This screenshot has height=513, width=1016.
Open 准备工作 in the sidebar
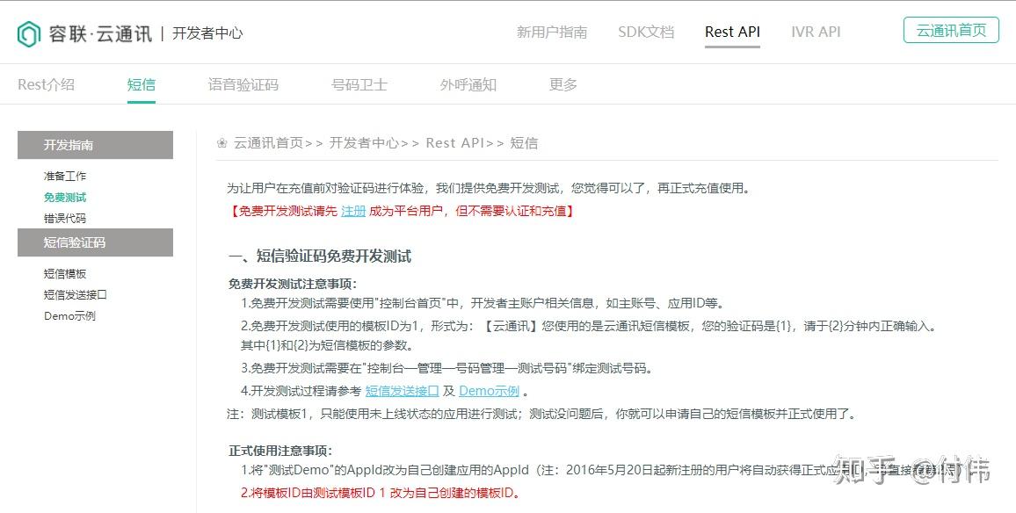point(65,177)
